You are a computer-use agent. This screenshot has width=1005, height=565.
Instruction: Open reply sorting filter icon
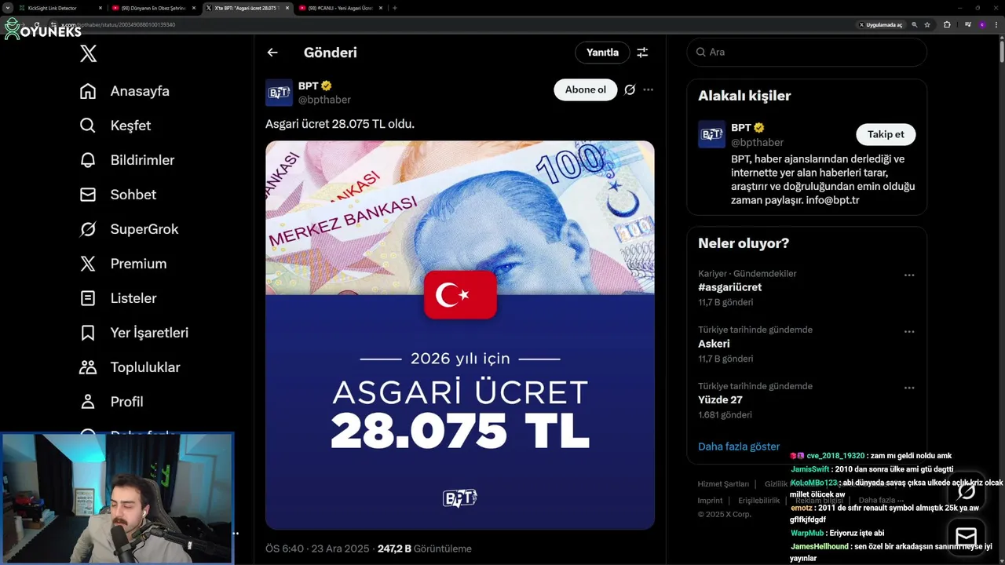tap(642, 53)
